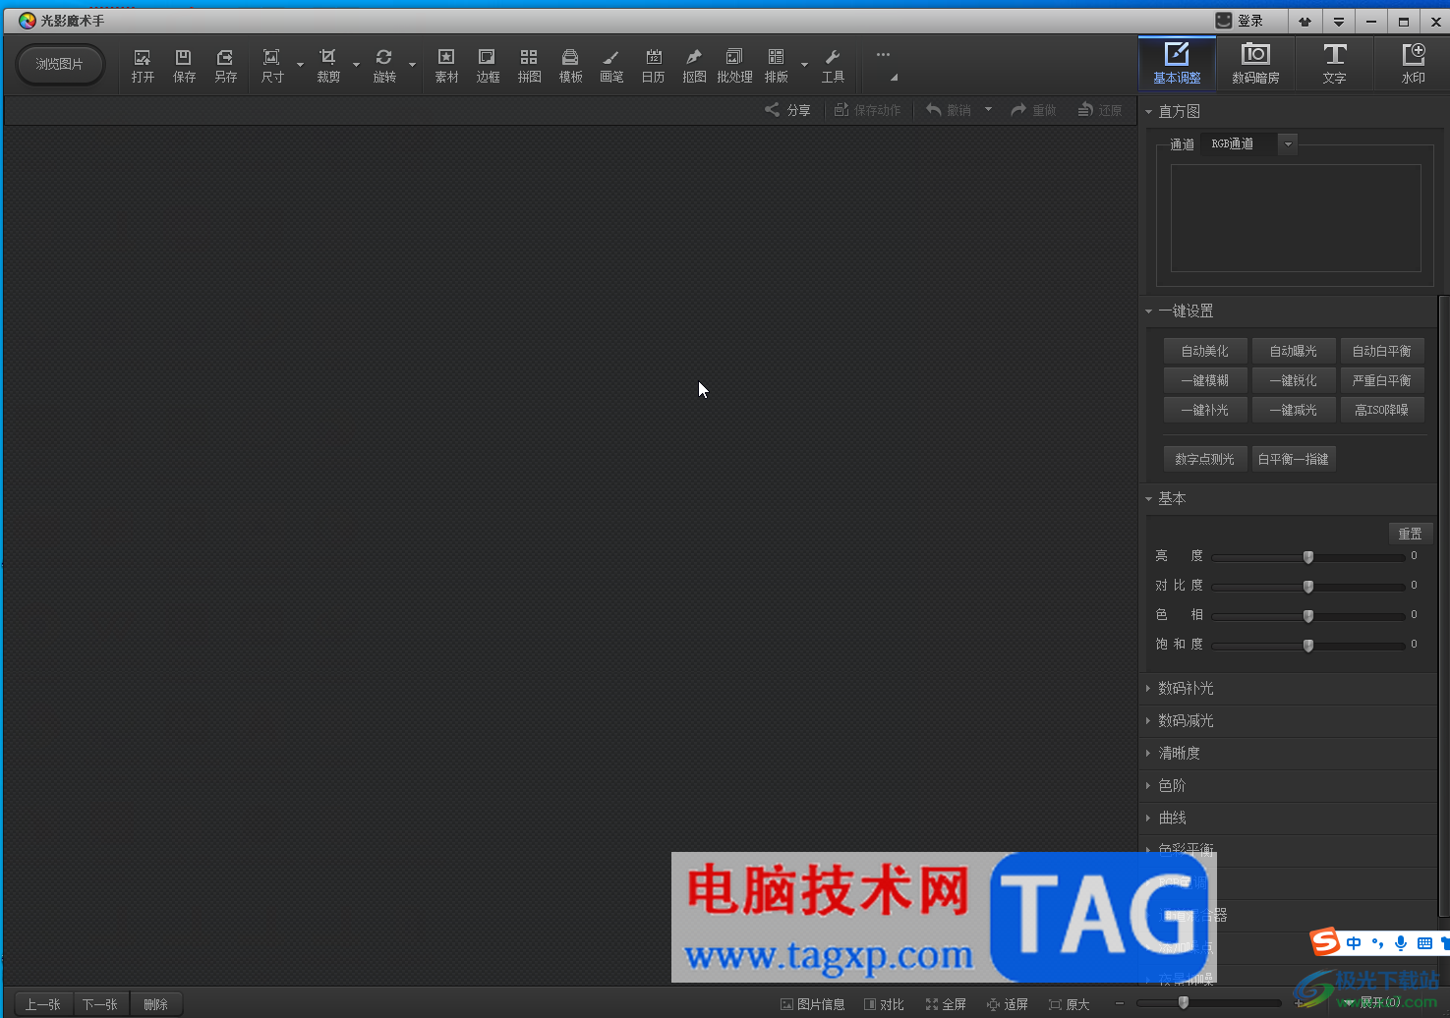This screenshot has height=1018, width=1450.
Task: Switch to the 数码暗房 tab
Action: click(1255, 63)
